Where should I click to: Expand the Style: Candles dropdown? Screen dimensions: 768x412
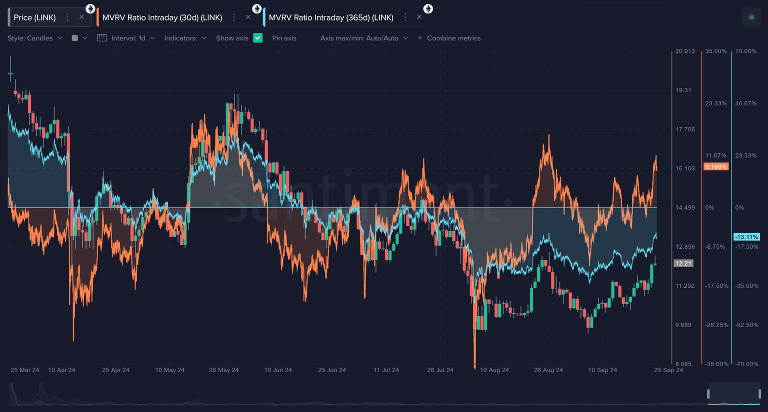pyautogui.click(x=35, y=38)
